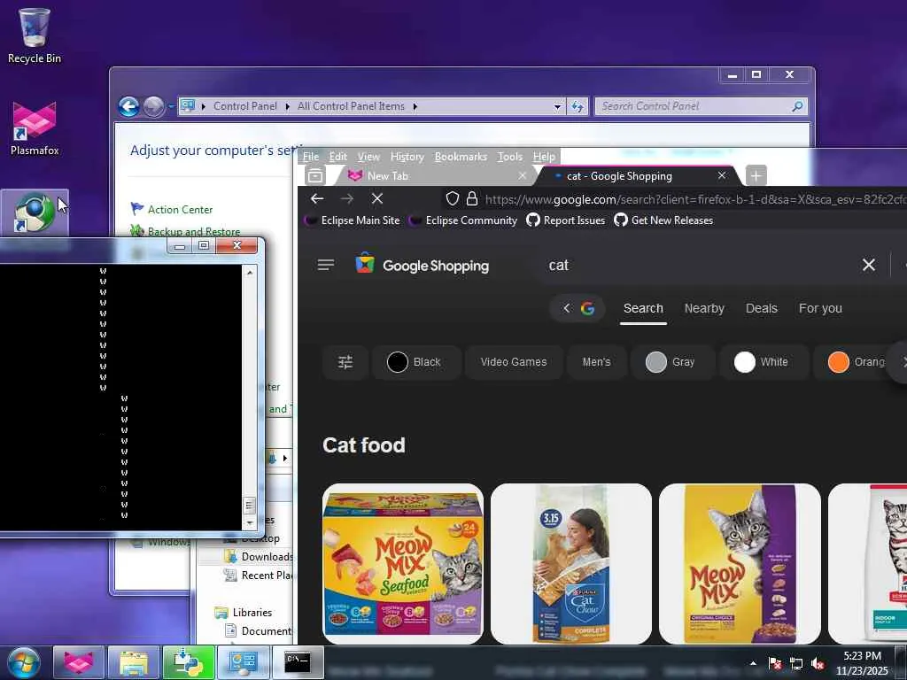
Task: Open Get New Releases bookmark
Action: [663, 220]
